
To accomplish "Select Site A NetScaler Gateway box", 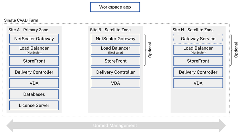I will pos(34,39).
